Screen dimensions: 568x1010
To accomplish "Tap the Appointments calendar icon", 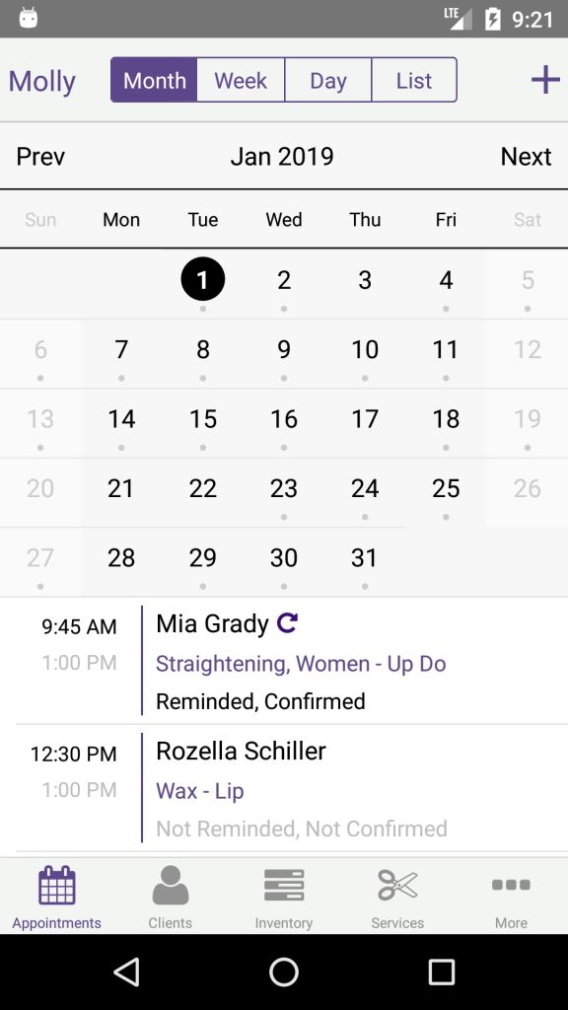I will click(56, 885).
